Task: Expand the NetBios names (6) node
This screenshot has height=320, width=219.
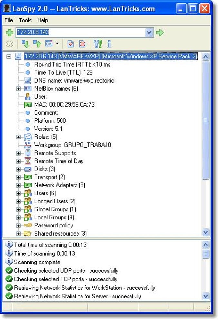Action: click(x=18, y=89)
